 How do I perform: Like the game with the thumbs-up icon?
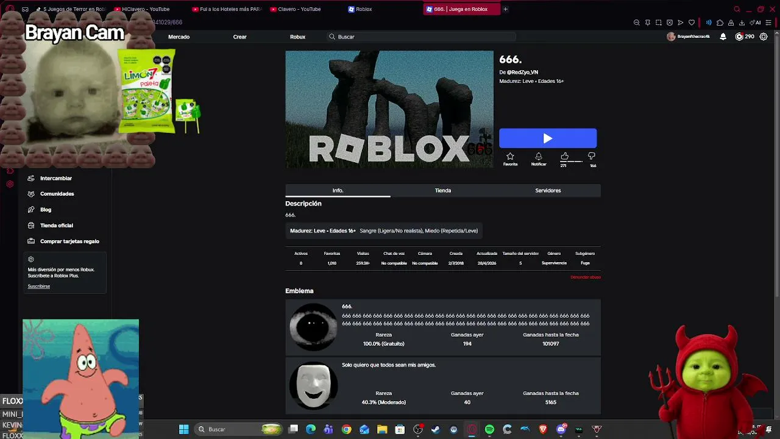(565, 156)
